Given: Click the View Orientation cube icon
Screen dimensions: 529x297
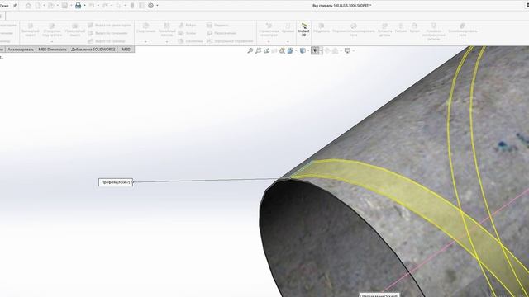Looking at the screenshot, I should pyautogui.click(x=290, y=50).
